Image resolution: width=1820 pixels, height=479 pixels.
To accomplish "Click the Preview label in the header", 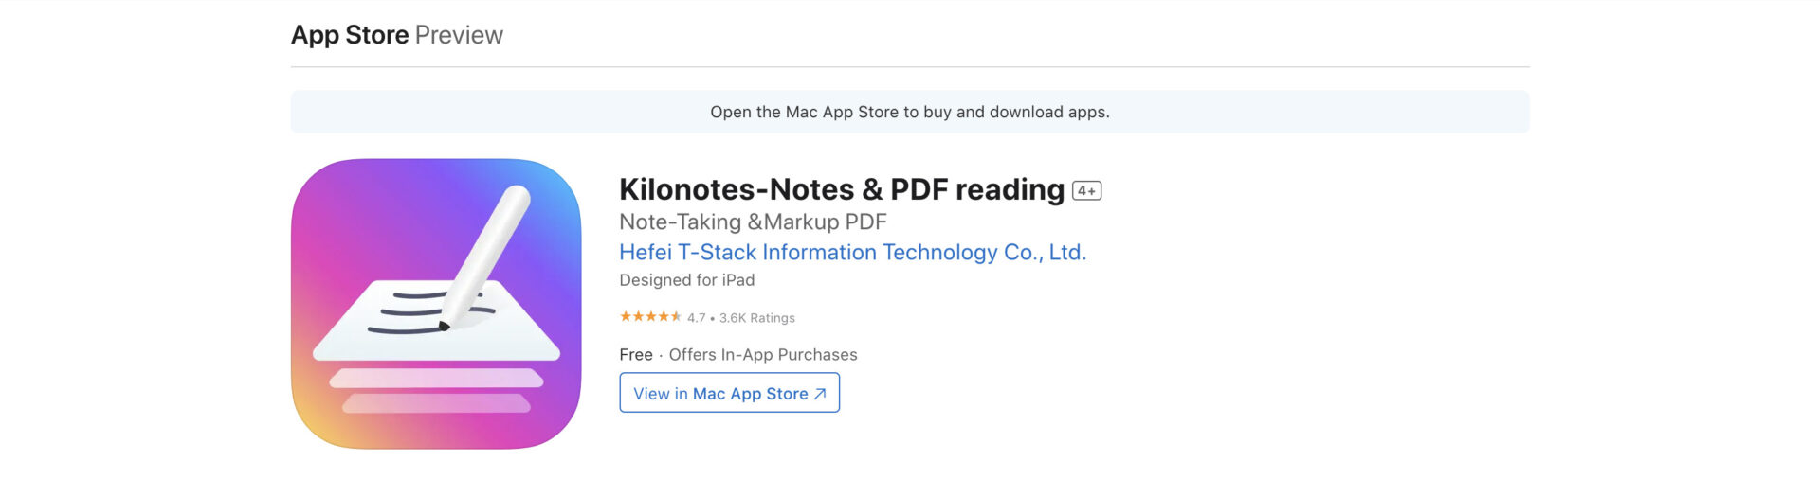I will tap(459, 35).
